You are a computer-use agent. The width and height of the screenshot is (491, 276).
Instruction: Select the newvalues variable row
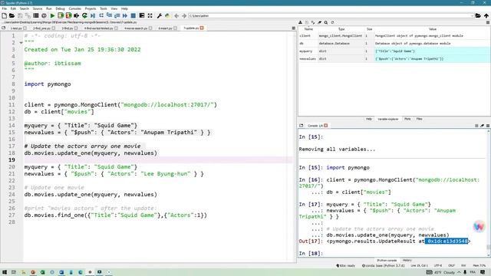pos(394,58)
